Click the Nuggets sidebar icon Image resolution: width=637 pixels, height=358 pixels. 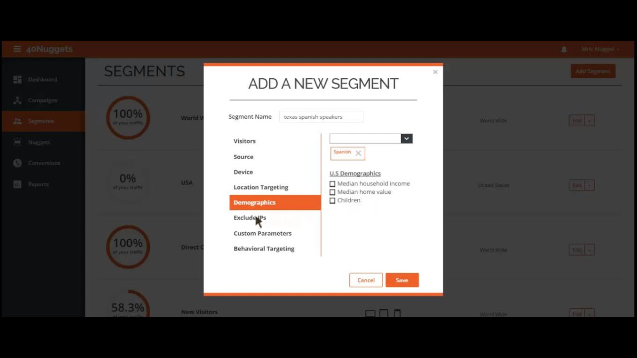(x=17, y=142)
